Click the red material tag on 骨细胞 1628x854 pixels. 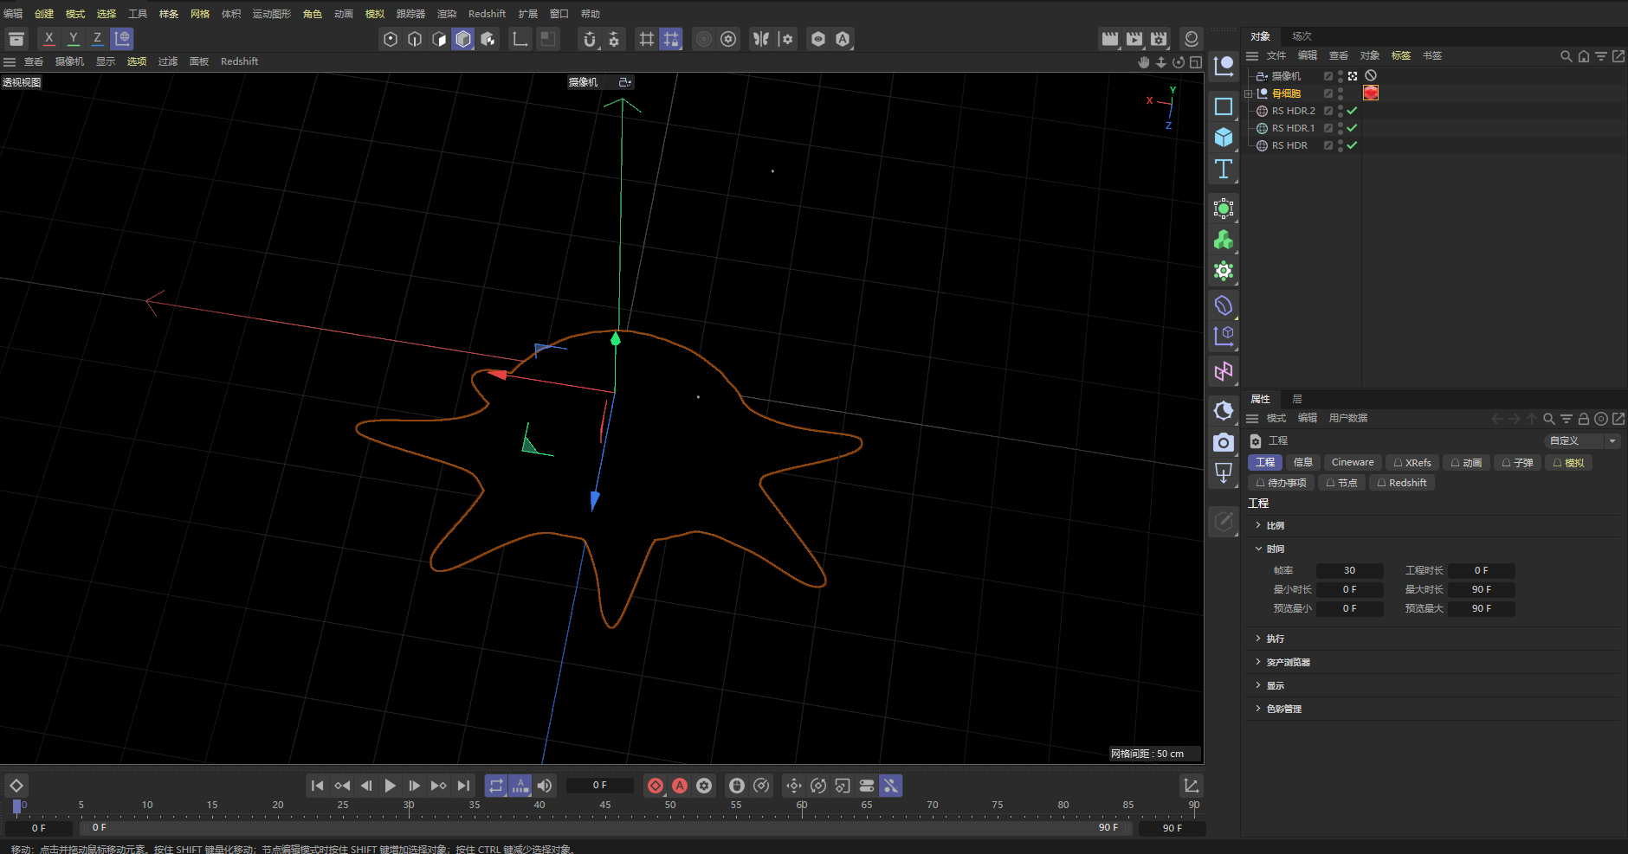[1371, 93]
